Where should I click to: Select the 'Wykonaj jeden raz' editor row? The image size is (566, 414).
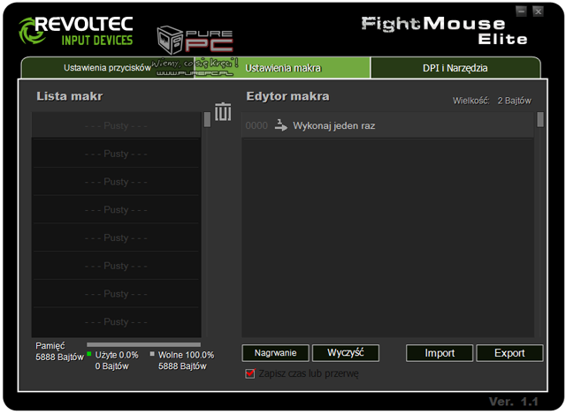[x=387, y=125]
